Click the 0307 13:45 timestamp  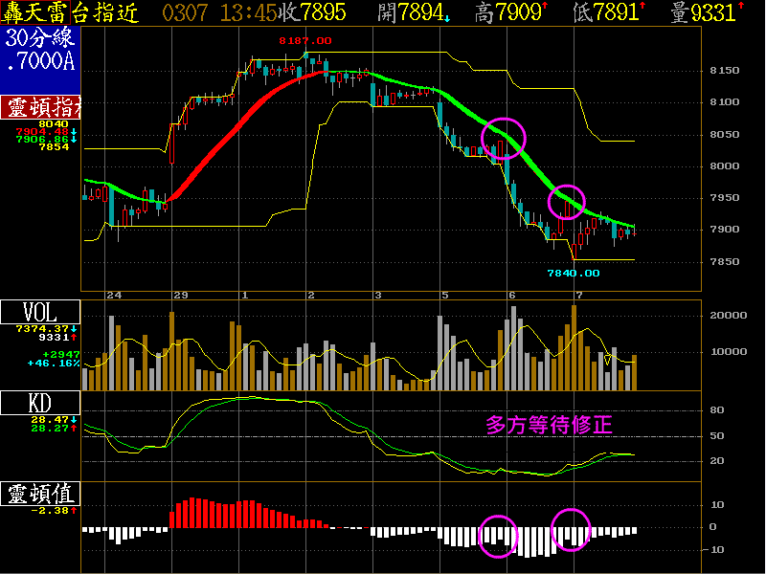click(x=207, y=12)
